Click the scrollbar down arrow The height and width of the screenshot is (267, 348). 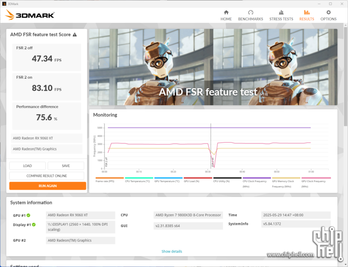[346, 265]
